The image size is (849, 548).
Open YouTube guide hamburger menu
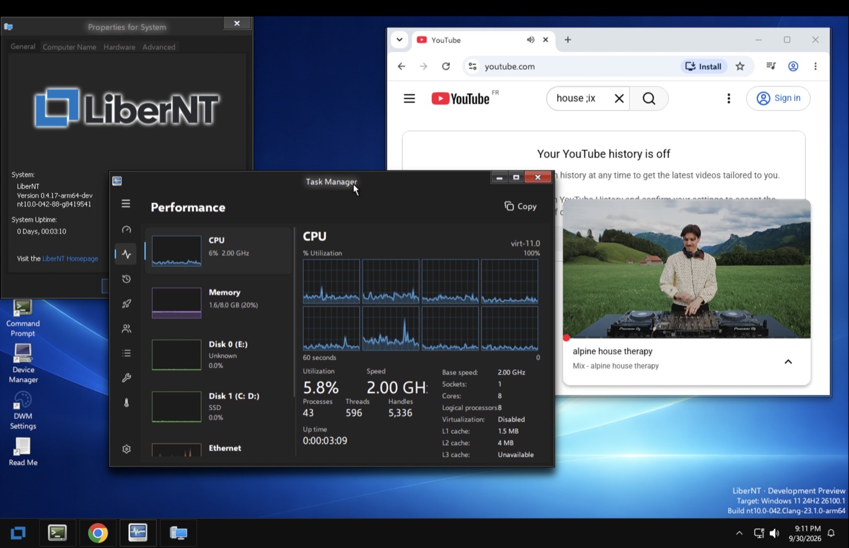410,98
